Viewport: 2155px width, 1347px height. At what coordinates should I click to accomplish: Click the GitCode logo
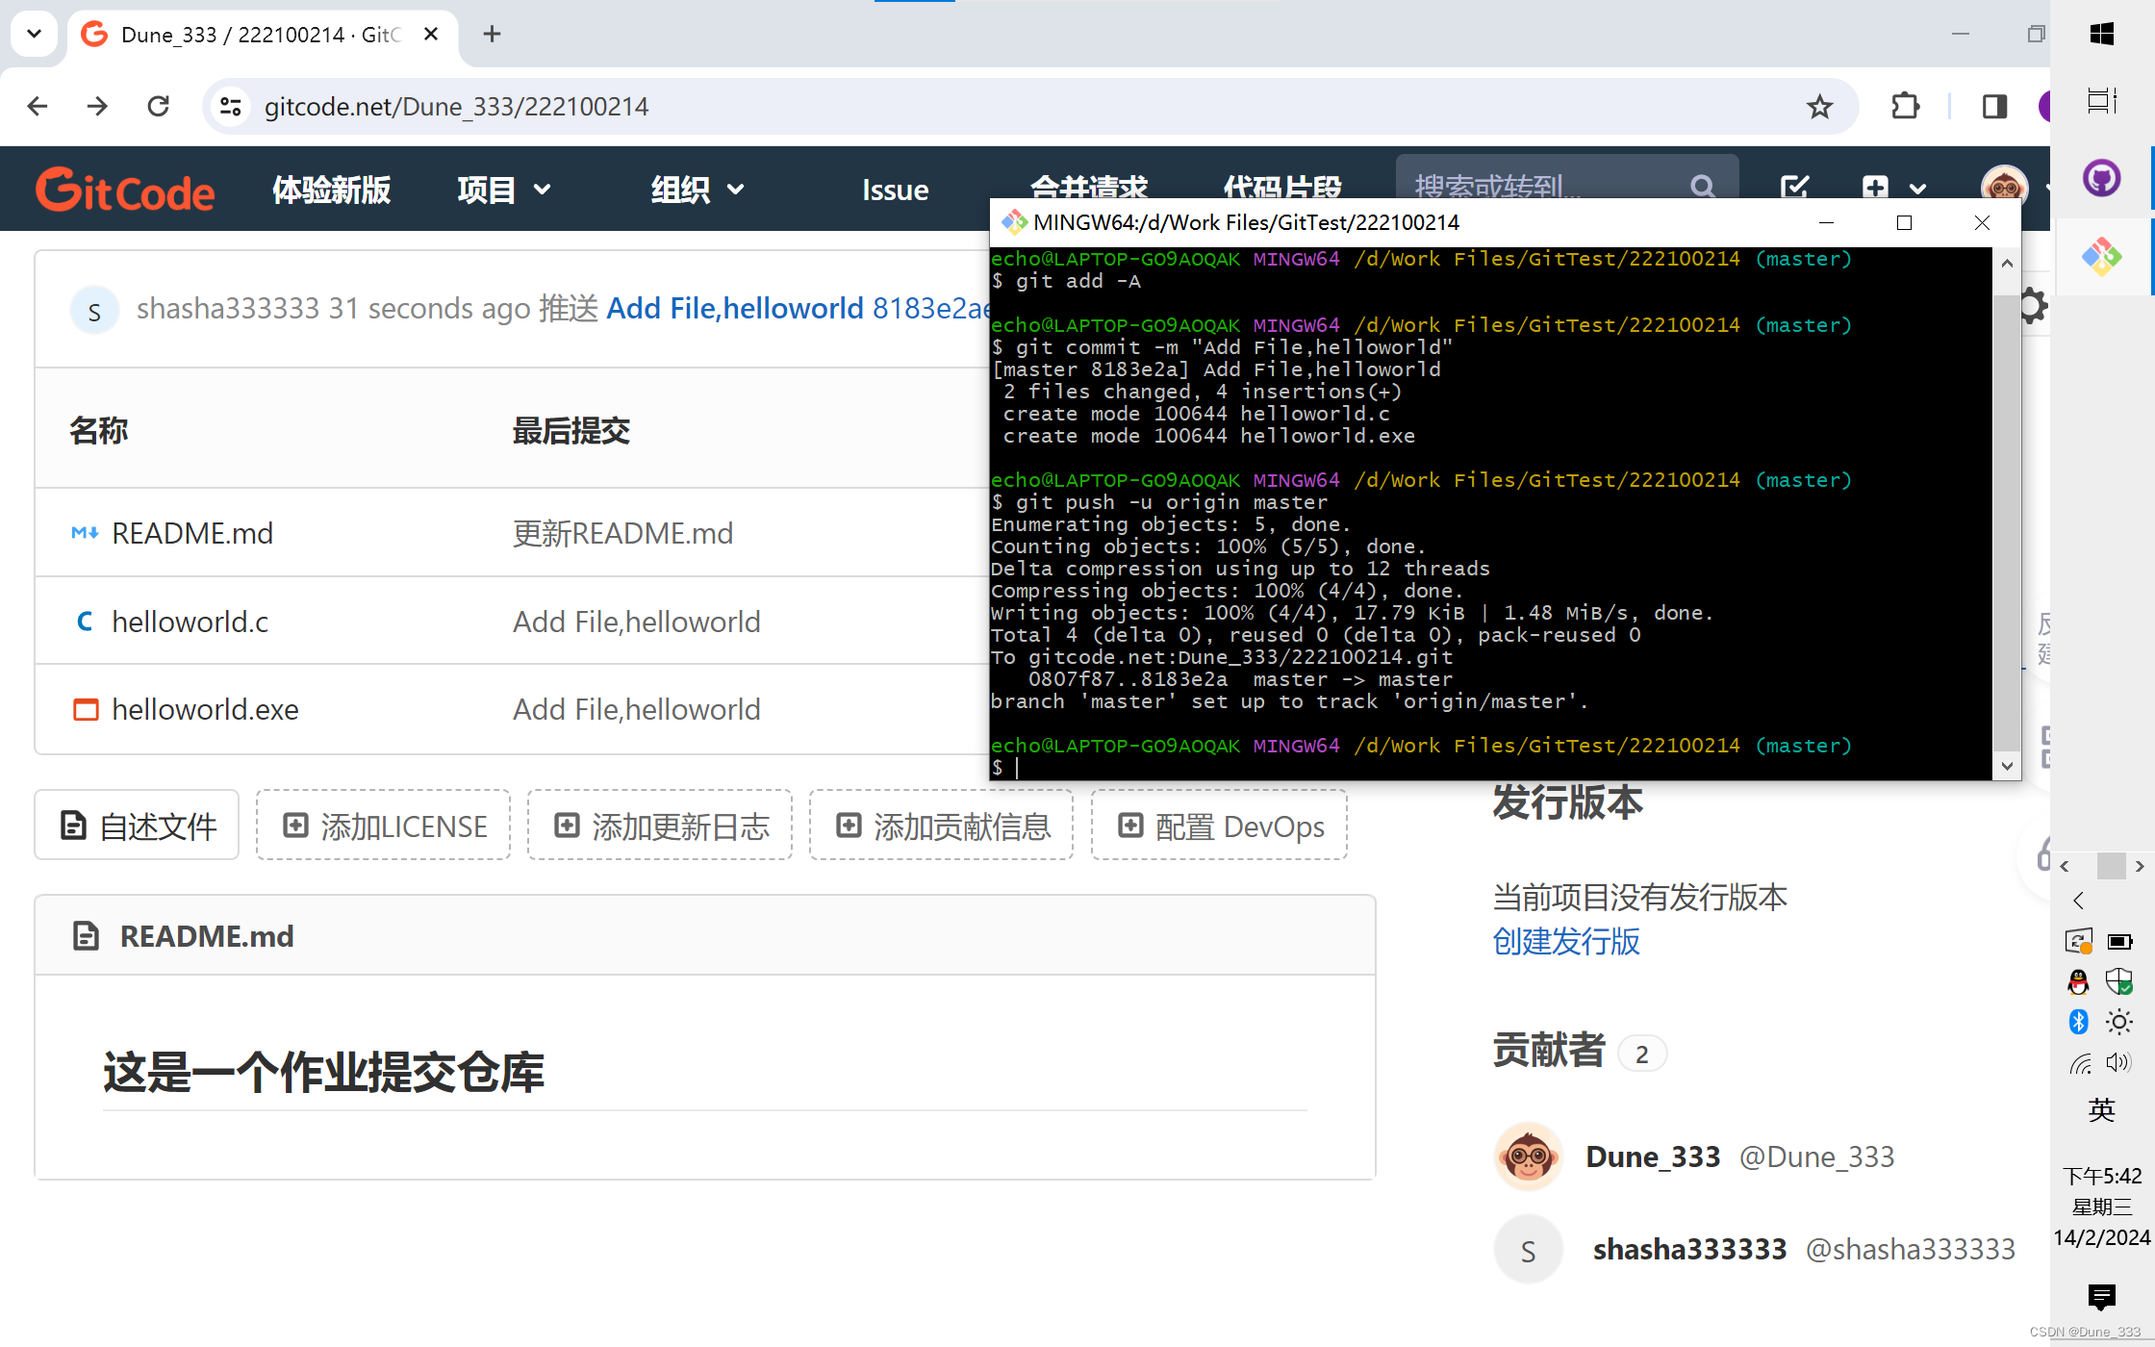click(x=125, y=190)
